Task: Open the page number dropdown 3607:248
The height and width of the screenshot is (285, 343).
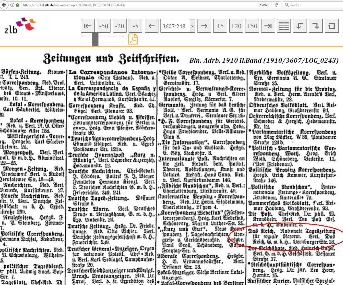Action: coord(178,26)
